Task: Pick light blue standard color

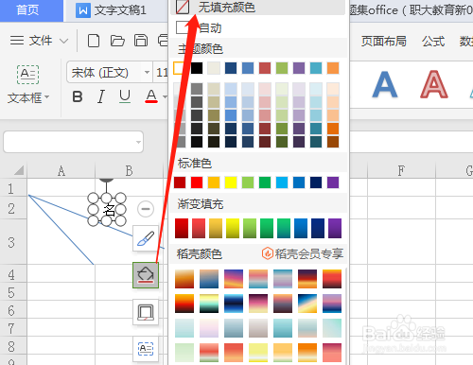Action: click(282, 182)
